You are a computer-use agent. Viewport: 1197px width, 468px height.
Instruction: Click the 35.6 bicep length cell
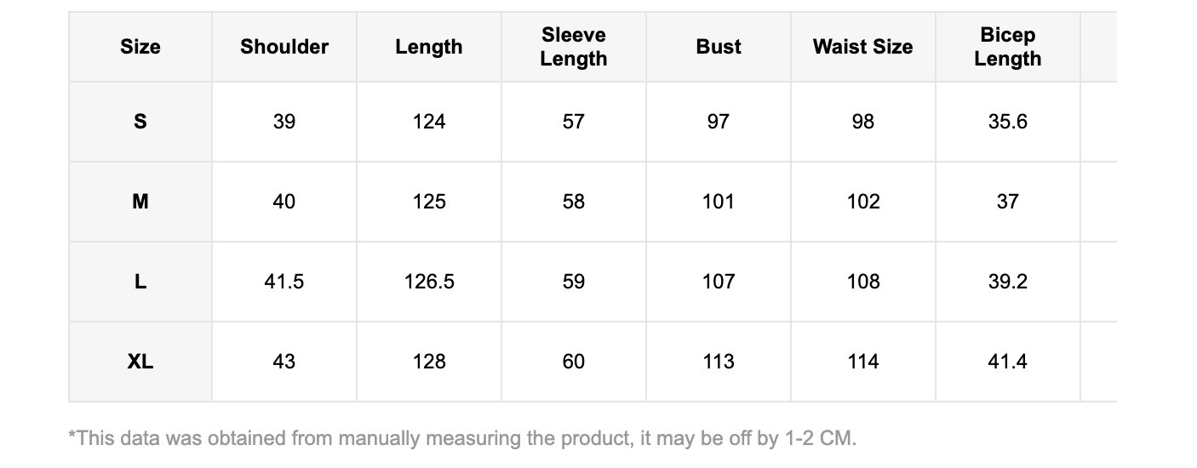click(1007, 122)
